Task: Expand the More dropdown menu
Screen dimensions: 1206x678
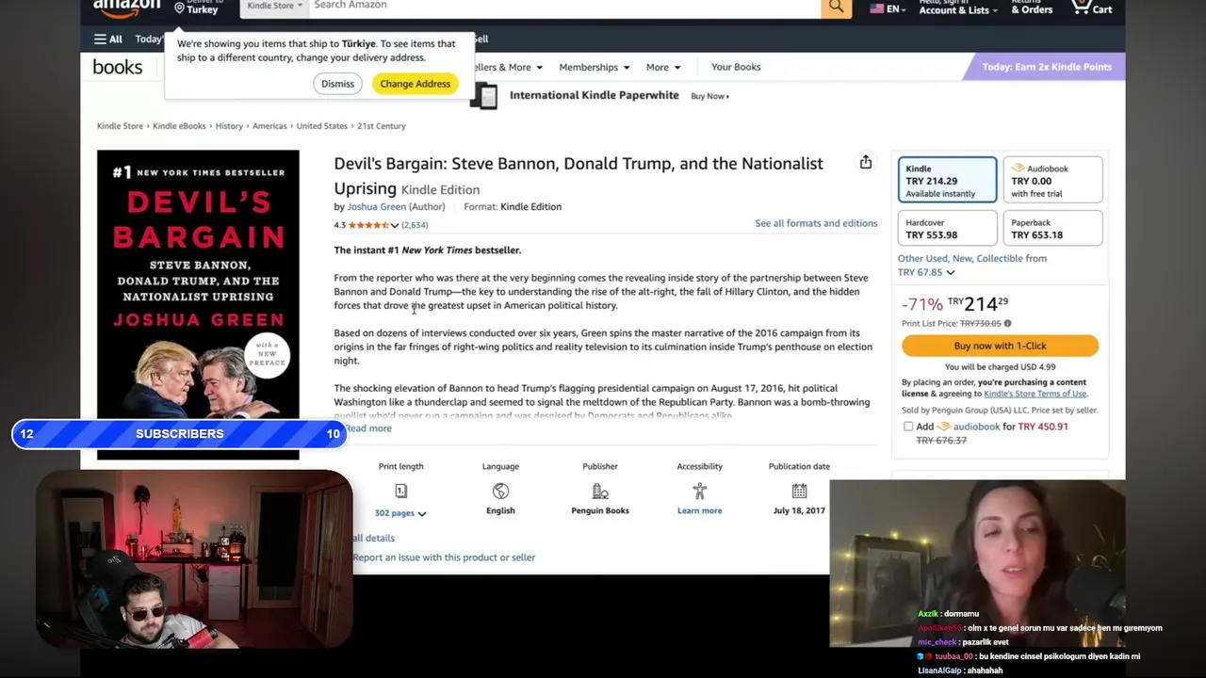Action: 661,67
